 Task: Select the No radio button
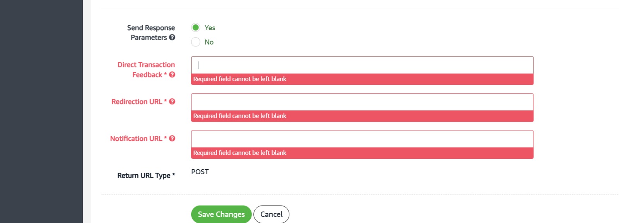[x=196, y=42]
